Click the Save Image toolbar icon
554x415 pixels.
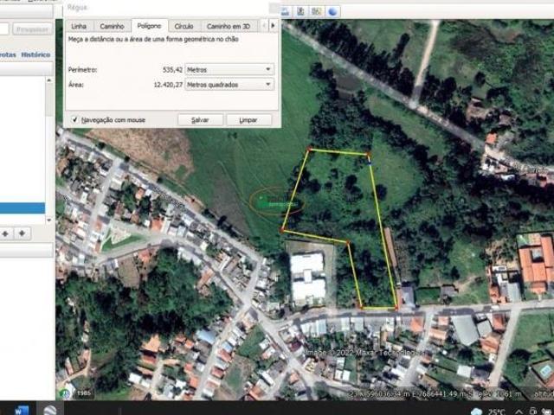(x=301, y=11)
